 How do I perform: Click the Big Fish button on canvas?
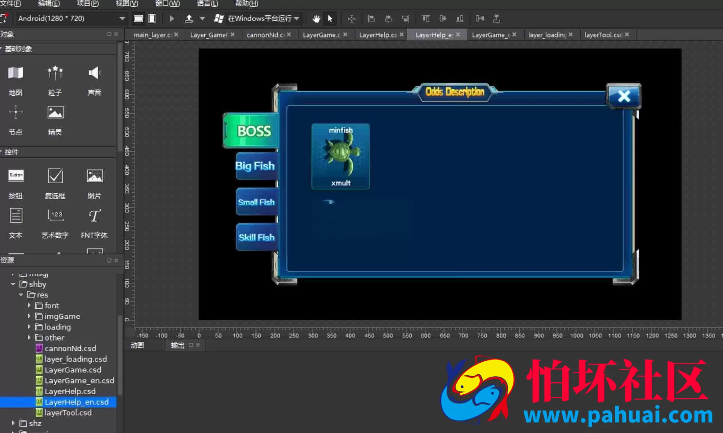256,166
